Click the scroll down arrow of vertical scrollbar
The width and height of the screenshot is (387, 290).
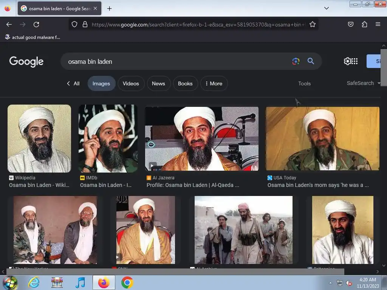tap(384, 265)
